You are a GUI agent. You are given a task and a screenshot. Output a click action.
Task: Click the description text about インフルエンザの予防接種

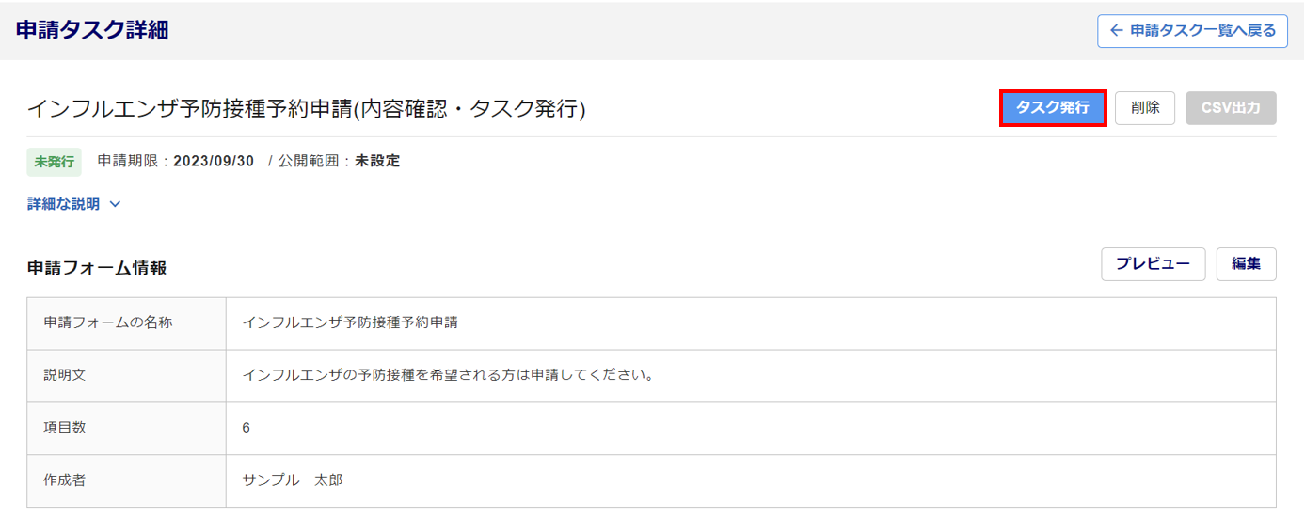pyautogui.click(x=448, y=376)
